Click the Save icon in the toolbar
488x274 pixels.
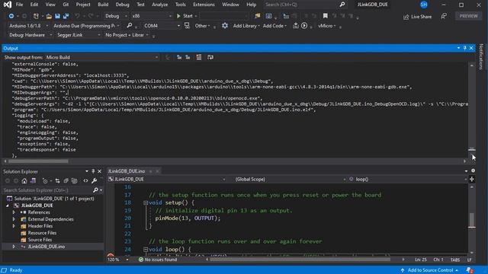[x=58, y=16]
